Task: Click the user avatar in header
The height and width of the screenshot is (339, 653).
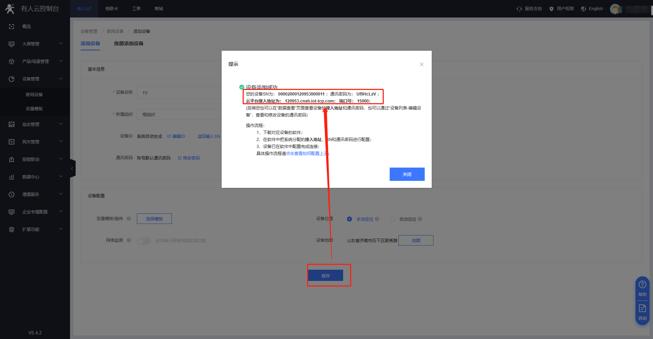Action: coord(615,9)
